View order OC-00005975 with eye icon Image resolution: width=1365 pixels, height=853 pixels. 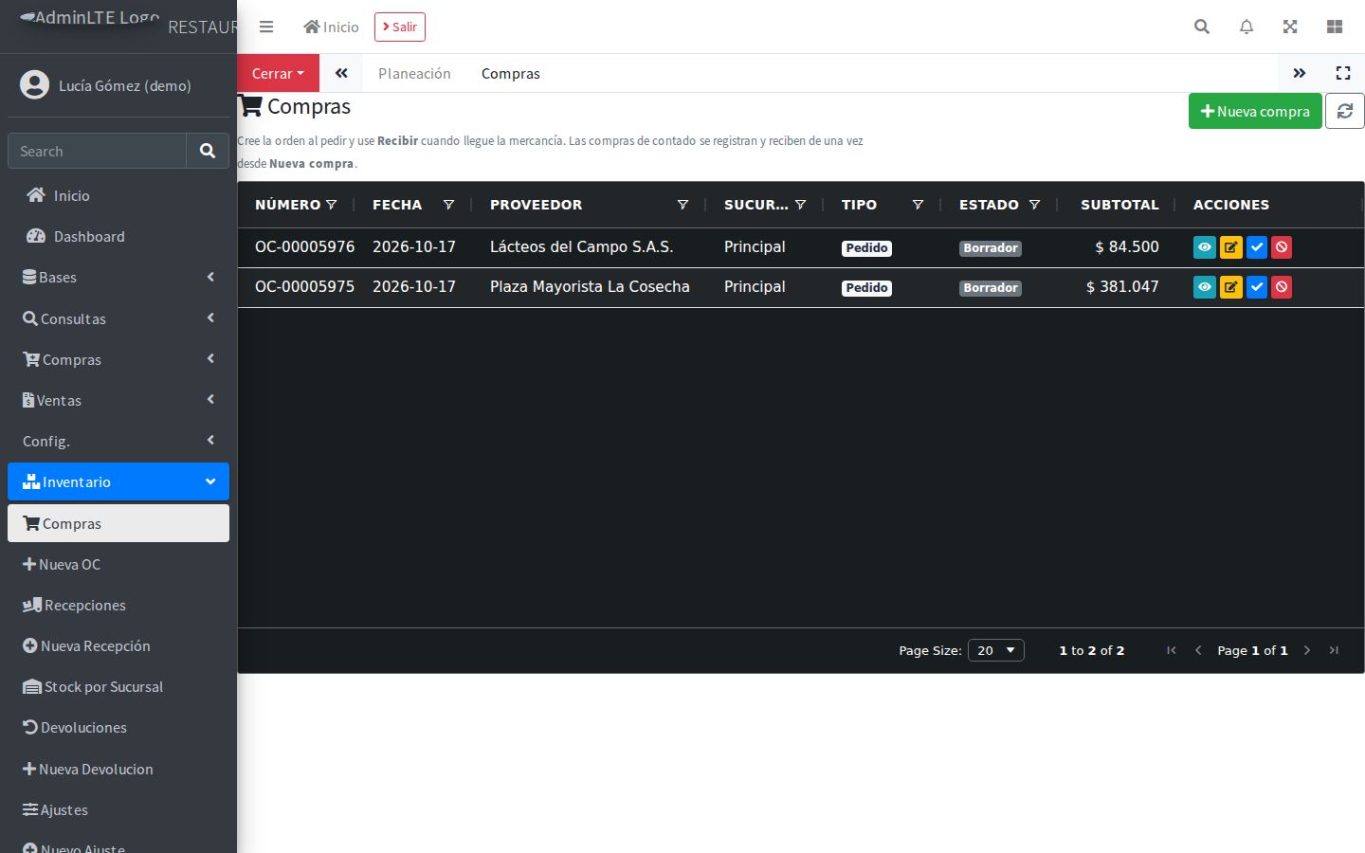pos(1204,287)
